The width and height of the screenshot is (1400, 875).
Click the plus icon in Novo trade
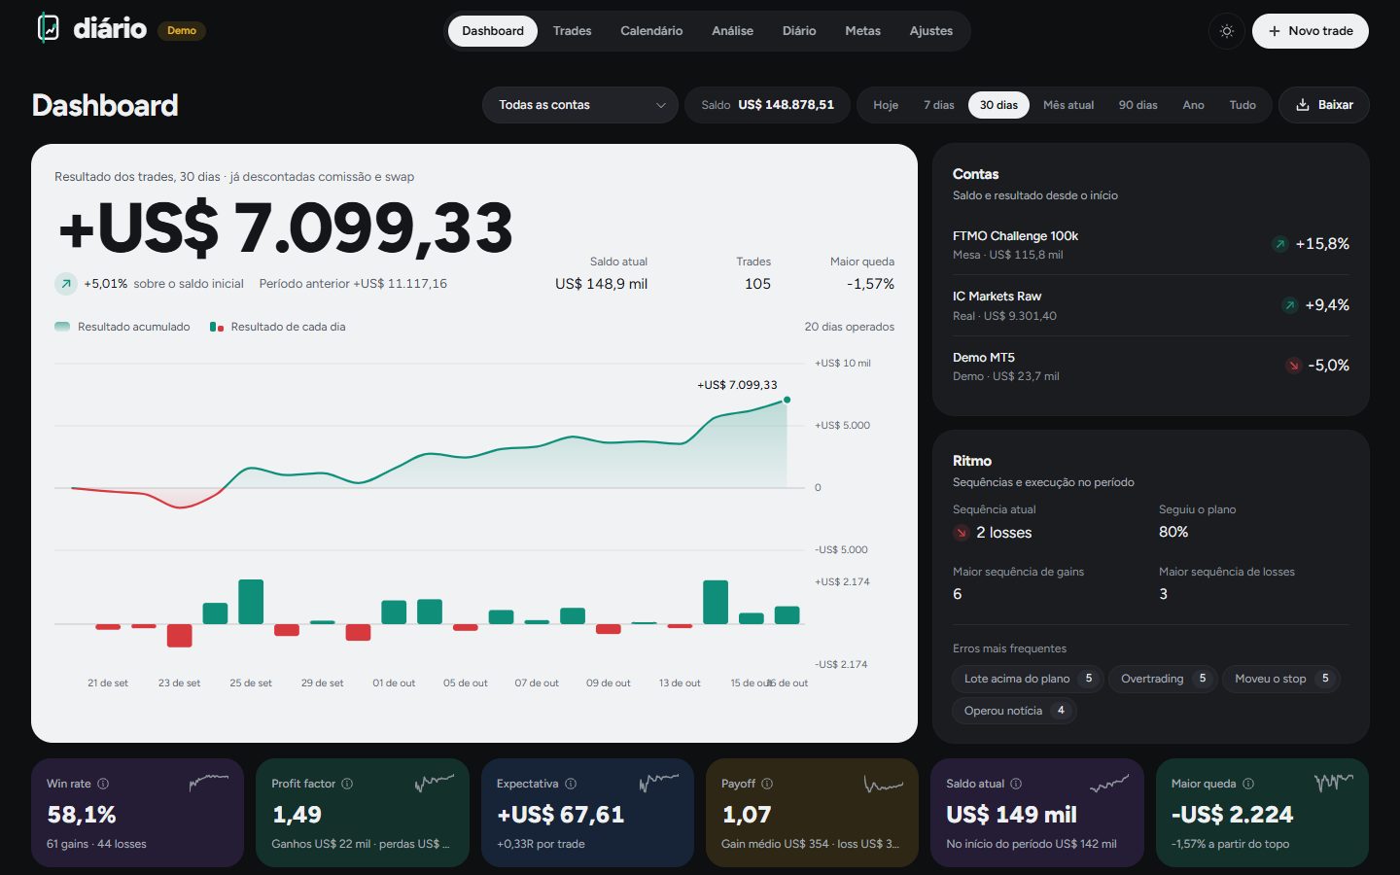[x=1275, y=31]
